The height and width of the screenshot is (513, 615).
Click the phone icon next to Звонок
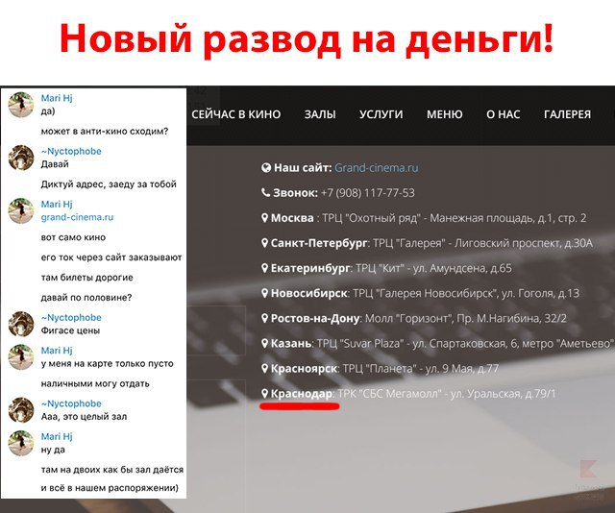tap(265, 192)
